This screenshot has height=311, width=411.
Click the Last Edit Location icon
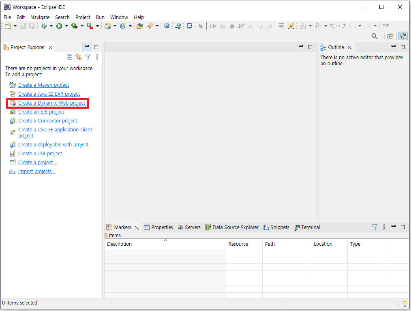coord(333,26)
